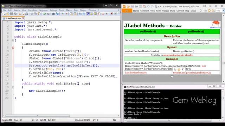Click the up arrow of cmd window scrollbar
Image resolution: width=225 pixels, height=126 pixels.
pos(223,91)
